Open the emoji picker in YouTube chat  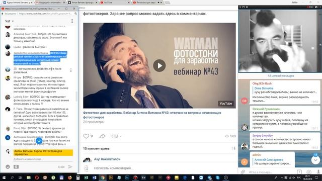[x=8, y=167]
